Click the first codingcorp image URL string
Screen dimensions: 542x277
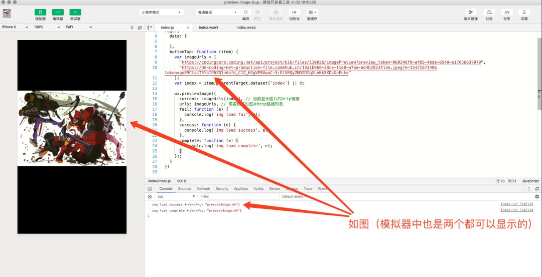click(333, 62)
